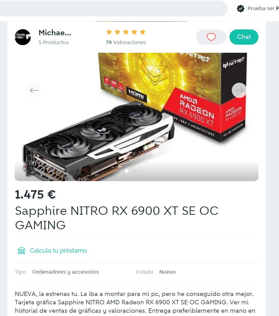Click the verified badge icon near Prueba ser
The height and width of the screenshot is (316, 279).
pos(240,9)
